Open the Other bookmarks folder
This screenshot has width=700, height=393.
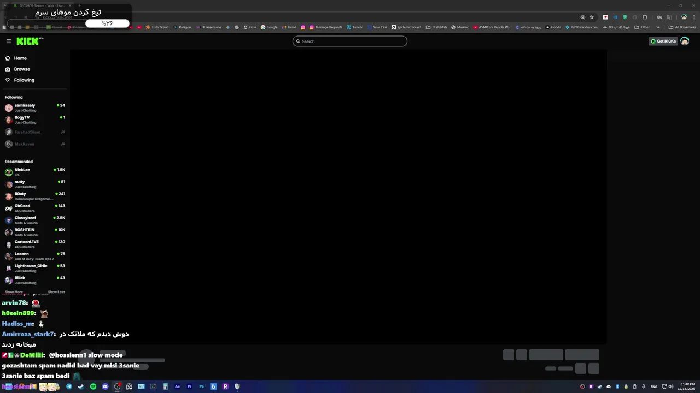tap(642, 27)
